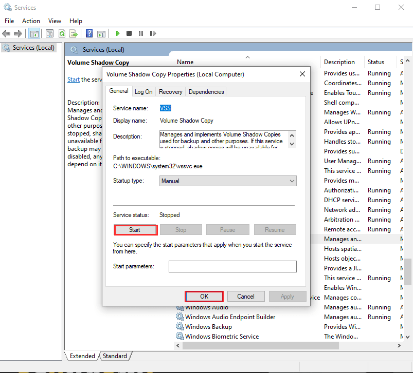Click the Cancel button

(245, 296)
